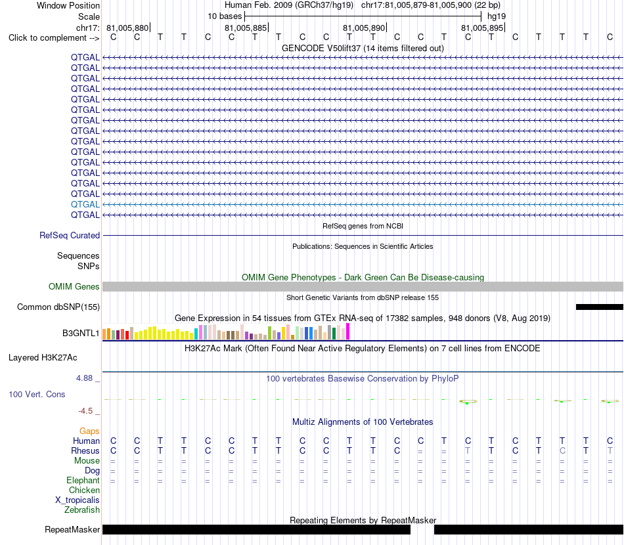Click the 'chr17:' position row label

pyautogui.click(x=88, y=28)
